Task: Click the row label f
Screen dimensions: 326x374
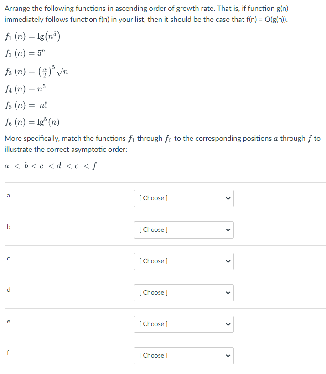Action: point(8,352)
